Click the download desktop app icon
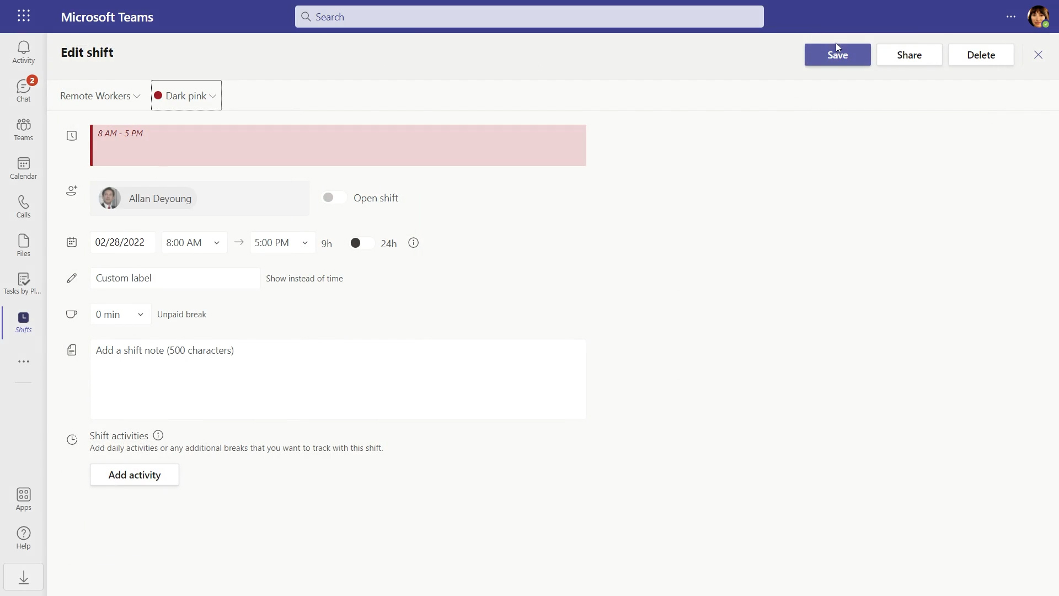 coord(23,577)
